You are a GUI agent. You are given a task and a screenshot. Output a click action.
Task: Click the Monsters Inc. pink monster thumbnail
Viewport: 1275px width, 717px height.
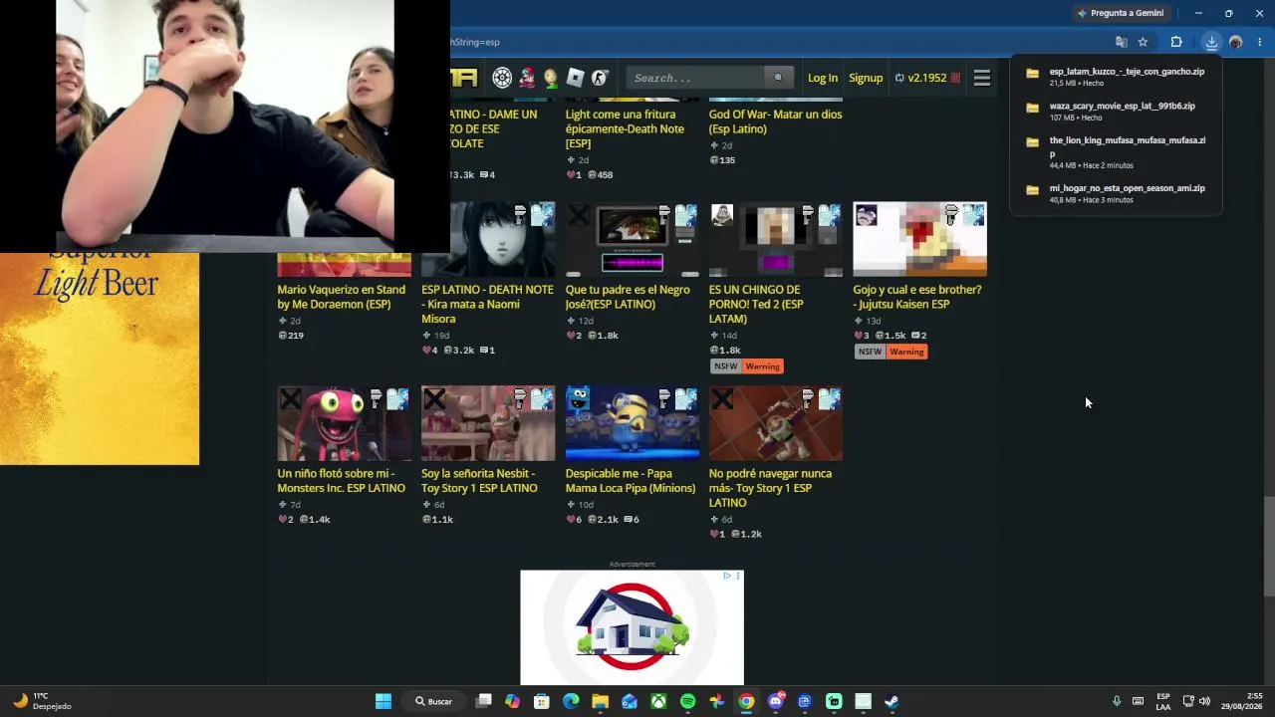pos(344,424)
